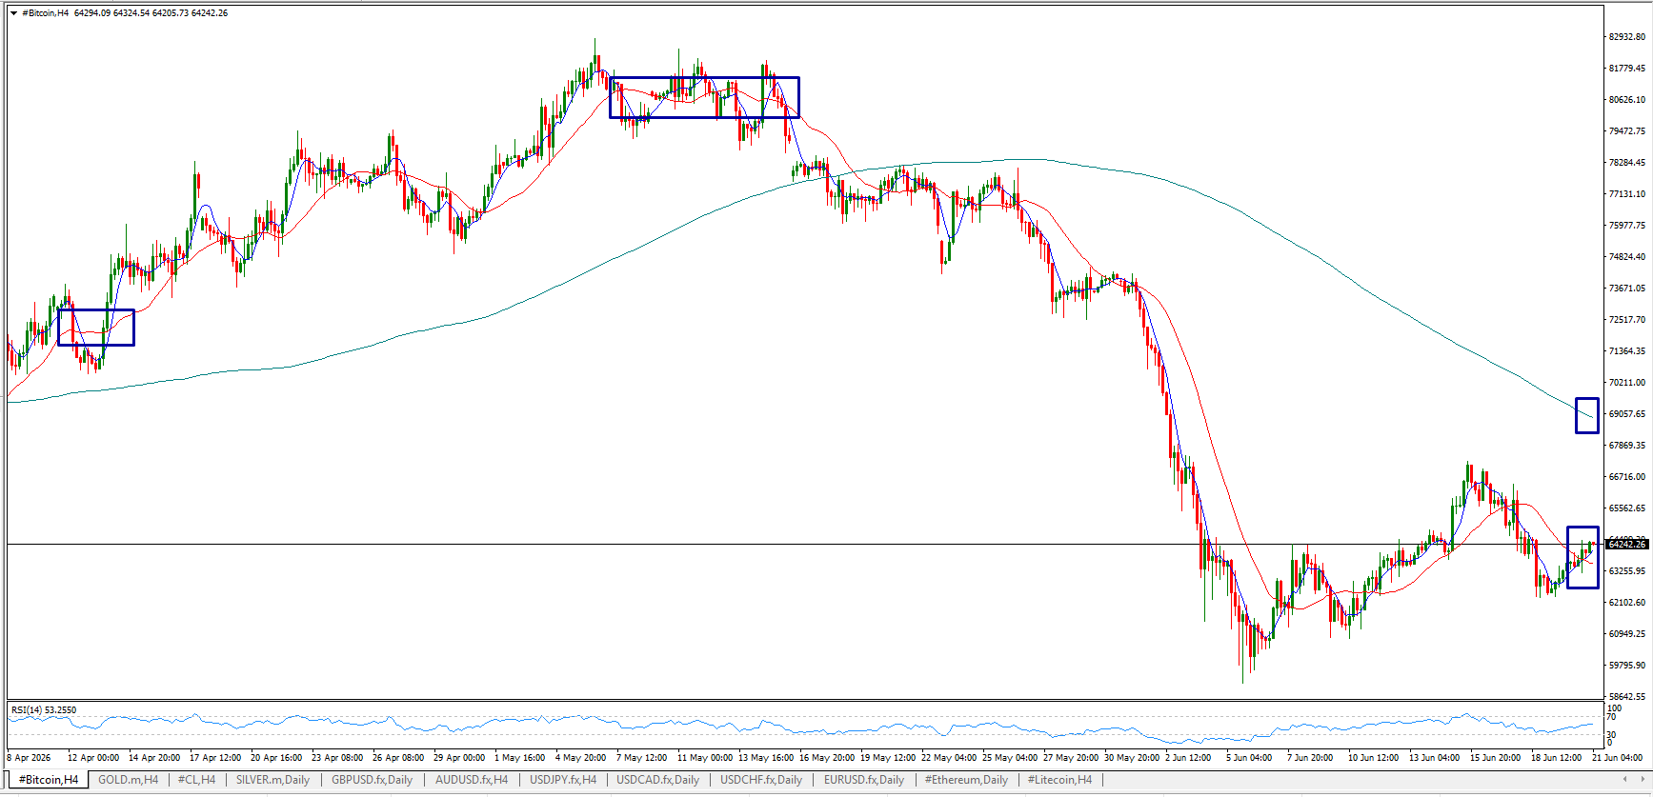
Task: Click the 79472.75 price scale value
Action: pyautogui.click(x=1626, y=131)
